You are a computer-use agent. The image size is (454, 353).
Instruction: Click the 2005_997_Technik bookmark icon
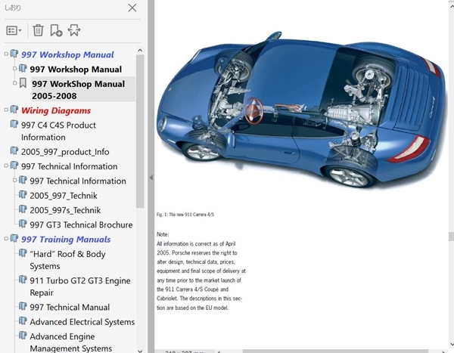point(23,194)
